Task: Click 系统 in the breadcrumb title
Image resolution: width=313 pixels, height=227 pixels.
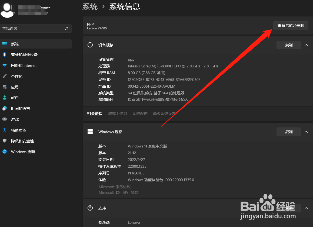Action: point(90,6)
